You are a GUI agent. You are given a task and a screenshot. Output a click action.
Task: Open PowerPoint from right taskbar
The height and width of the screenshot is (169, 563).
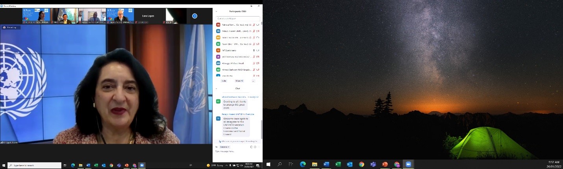point(385,164)
